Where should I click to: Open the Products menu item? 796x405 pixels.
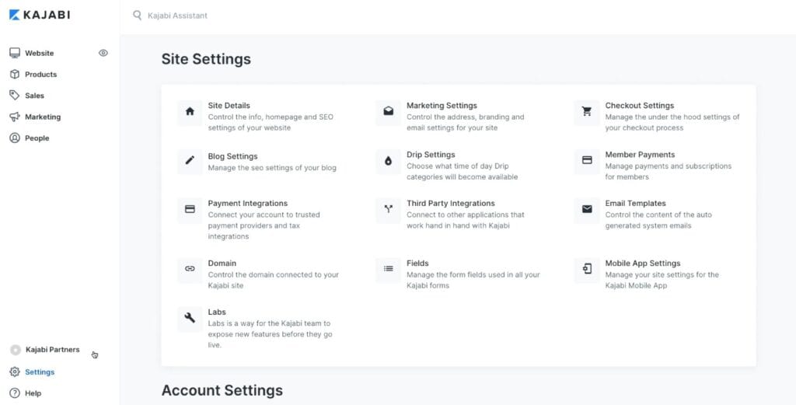click(x=40, y=74)
